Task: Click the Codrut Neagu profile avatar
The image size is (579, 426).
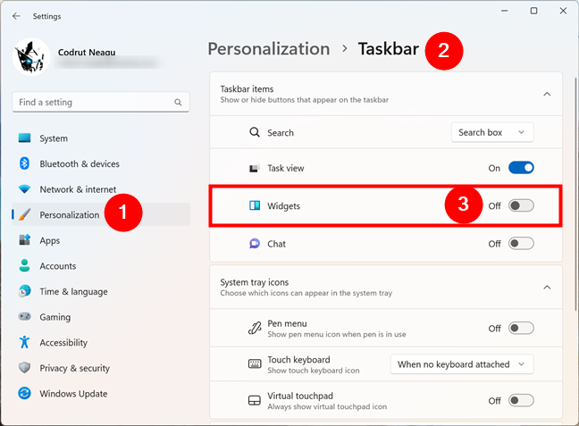Action: coord(31,57)
